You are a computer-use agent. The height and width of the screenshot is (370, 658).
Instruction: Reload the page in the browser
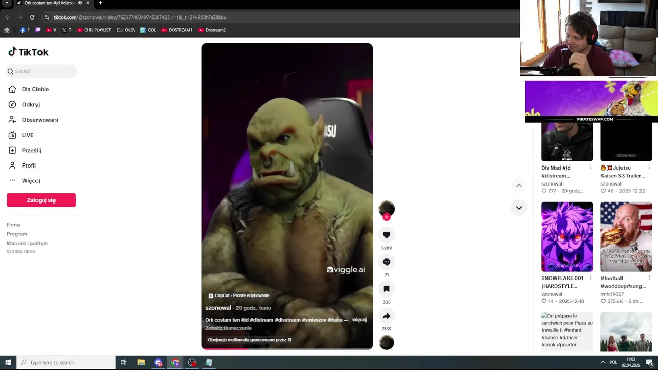coord(32,17)
